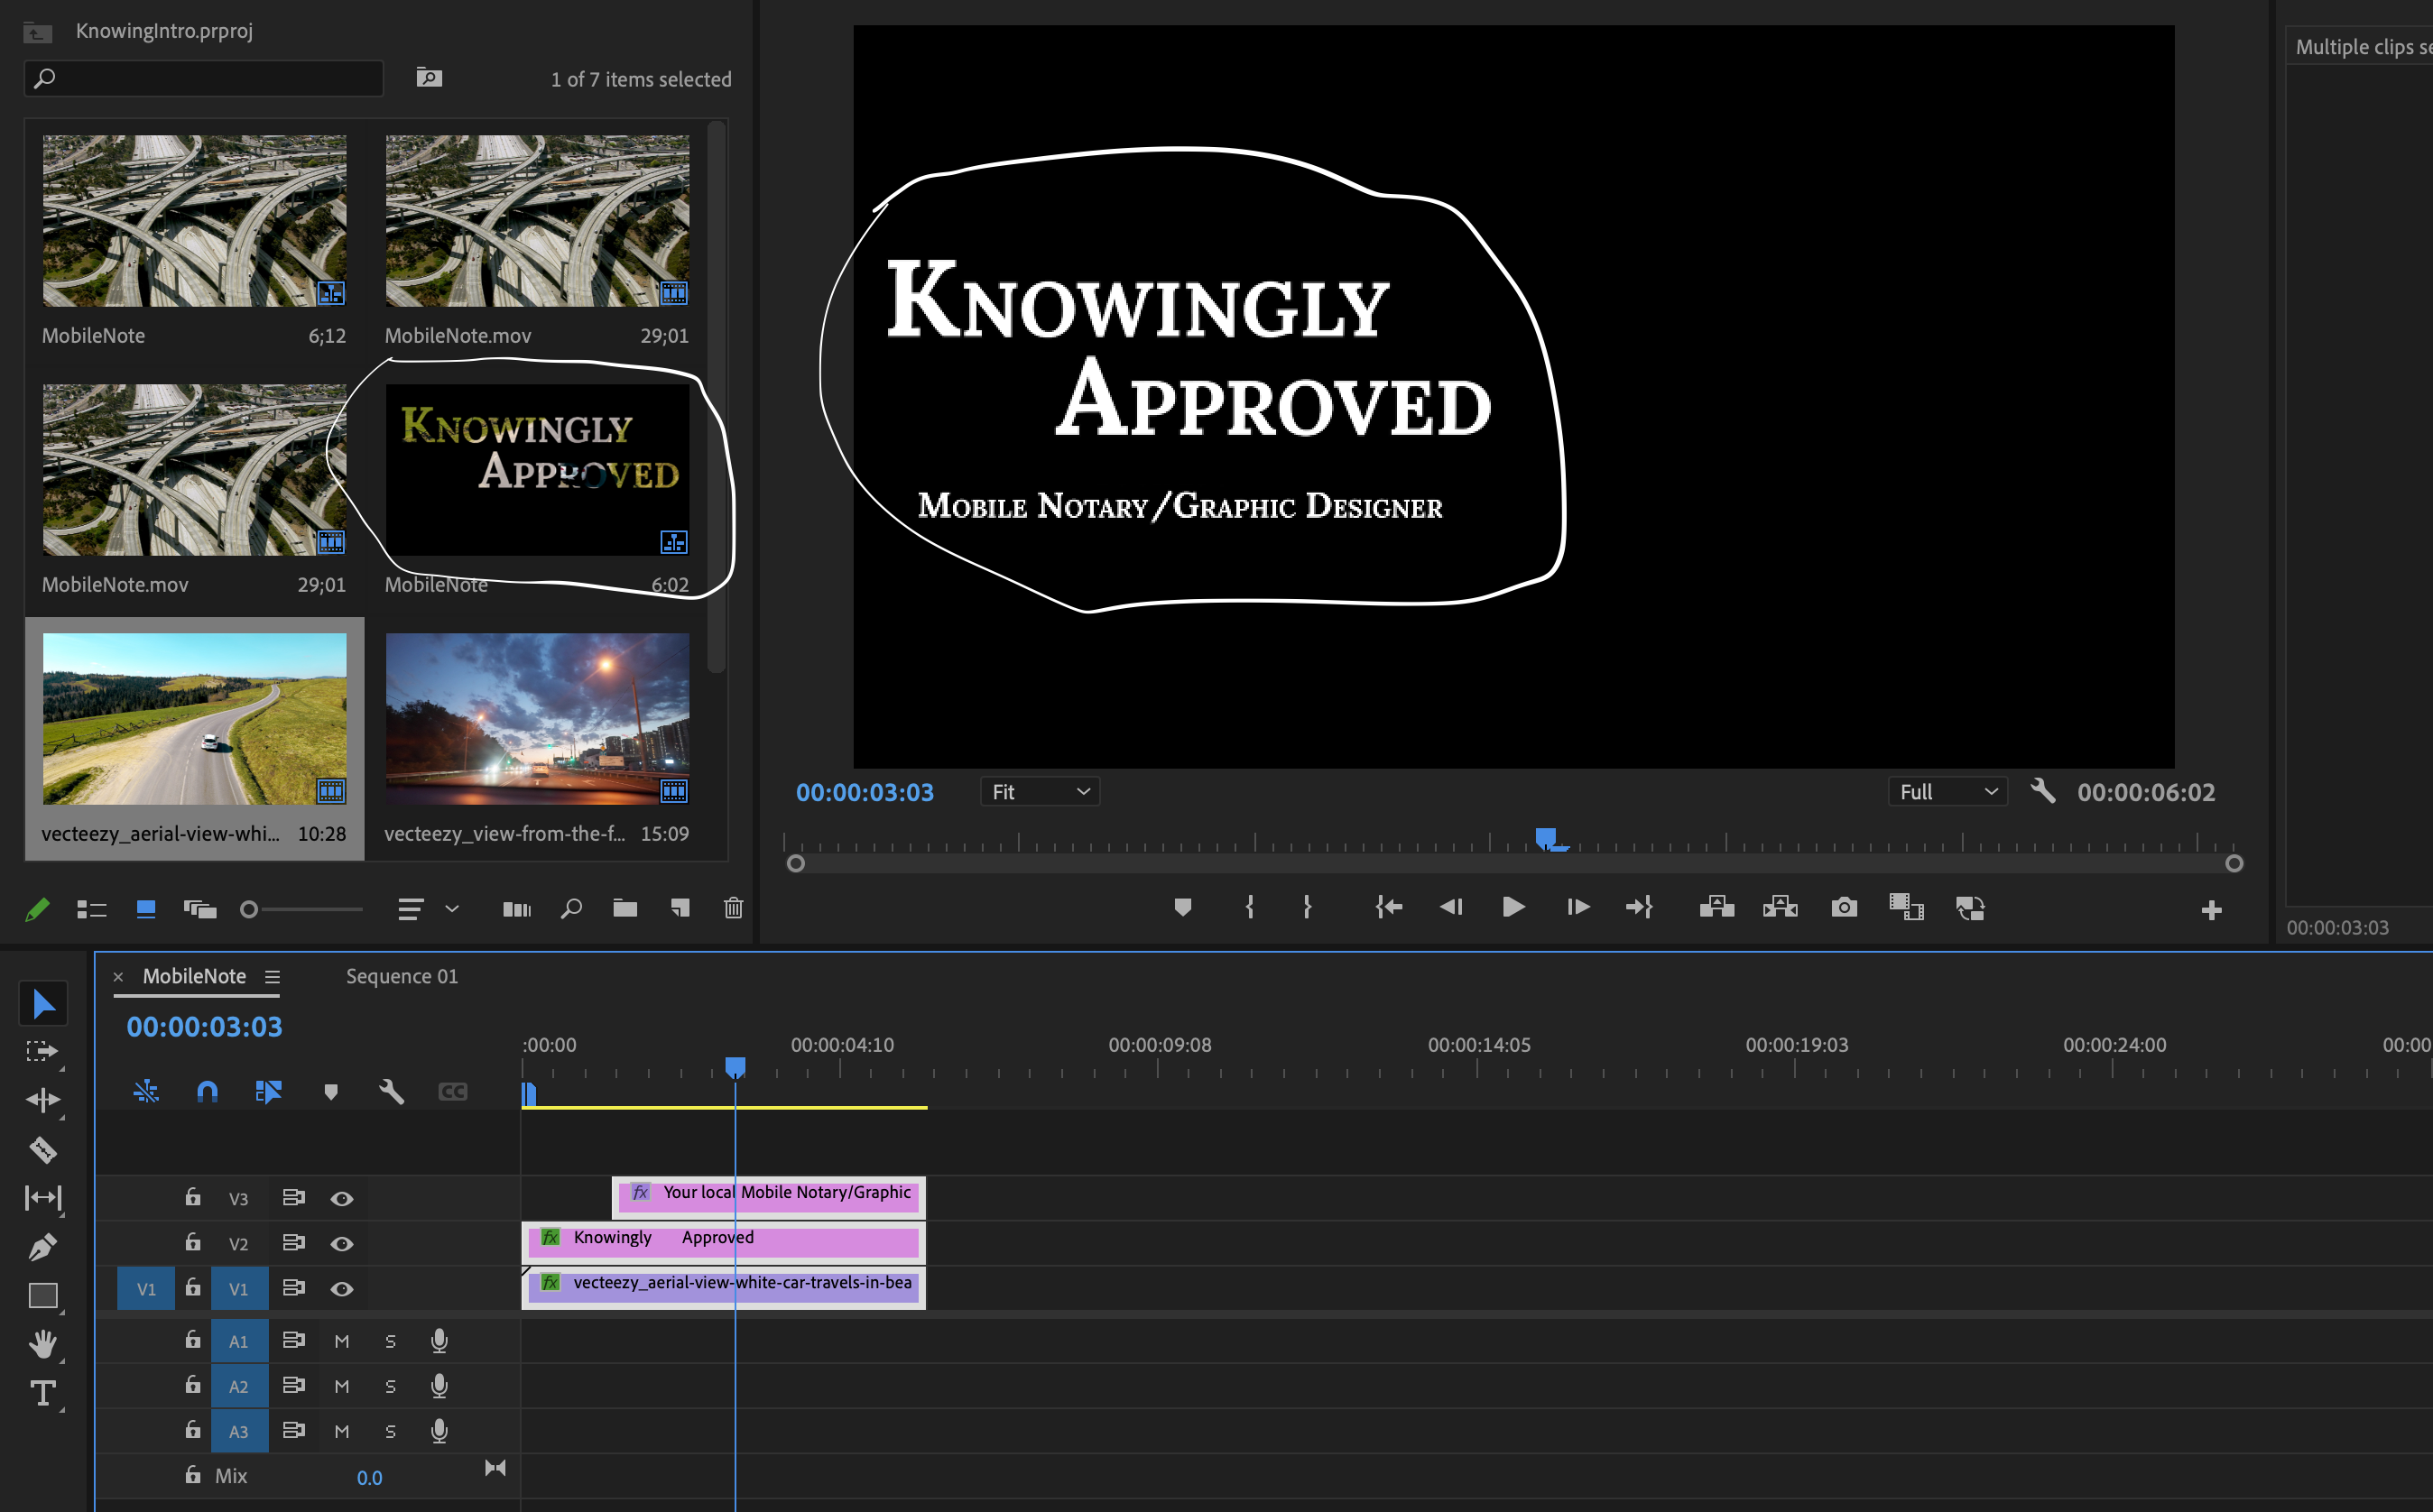The height and width of the screenshot is (1512, 2433).
Task: Click the Export Frame camera icon
Action: (1845, 907)
